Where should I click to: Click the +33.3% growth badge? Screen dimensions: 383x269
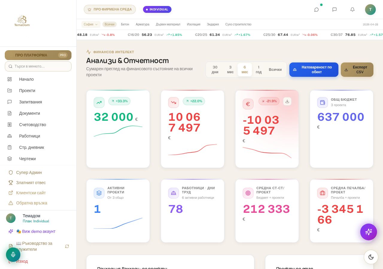pyautogui.click(x=119, y=101)
